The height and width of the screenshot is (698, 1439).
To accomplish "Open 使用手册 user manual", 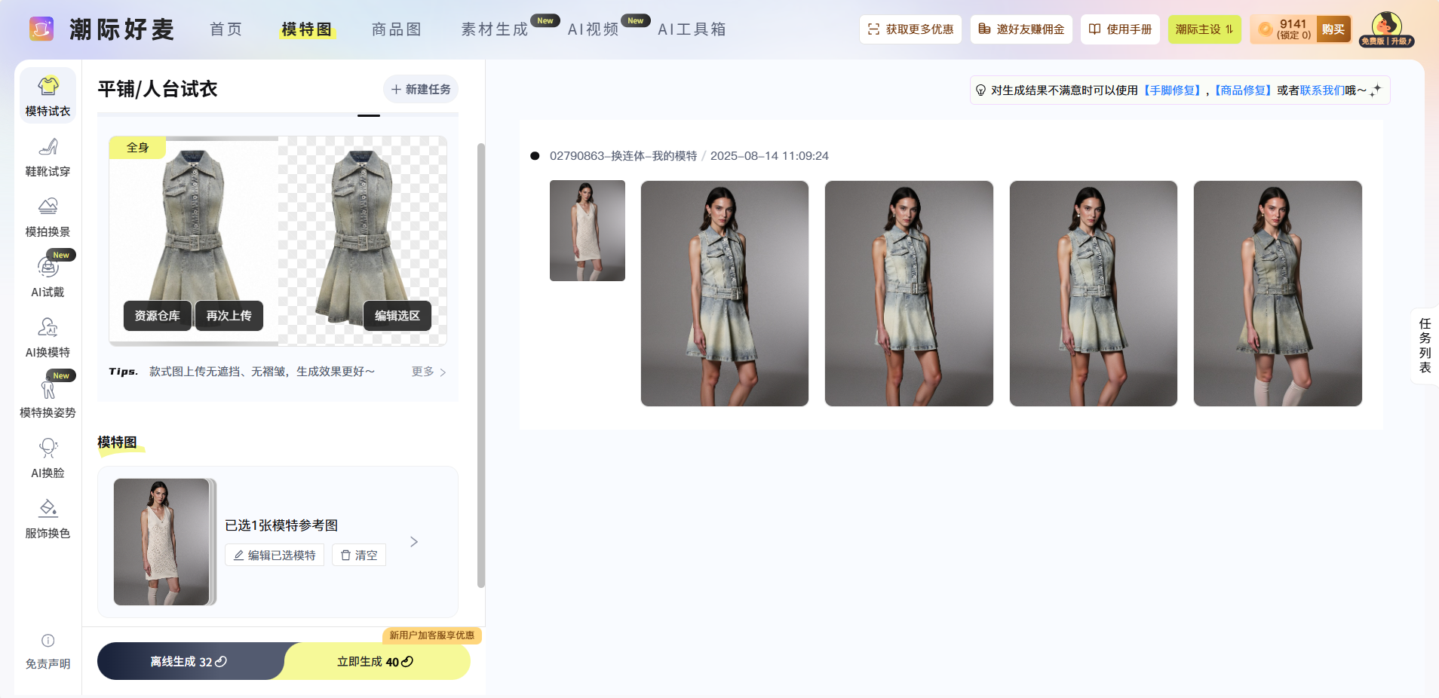I will pos(1120,29).
